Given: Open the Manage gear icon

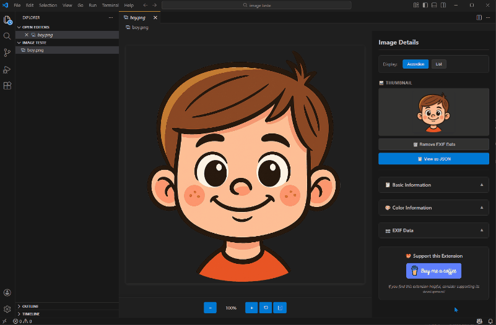Looking at the screenshot, I should point(7,309).
